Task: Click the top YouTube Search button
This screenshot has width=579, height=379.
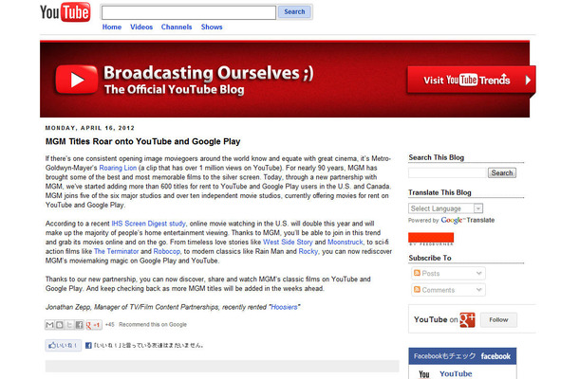Action: pos(294,11)
